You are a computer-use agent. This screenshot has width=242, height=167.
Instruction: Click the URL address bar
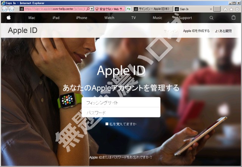click(55, 9)
